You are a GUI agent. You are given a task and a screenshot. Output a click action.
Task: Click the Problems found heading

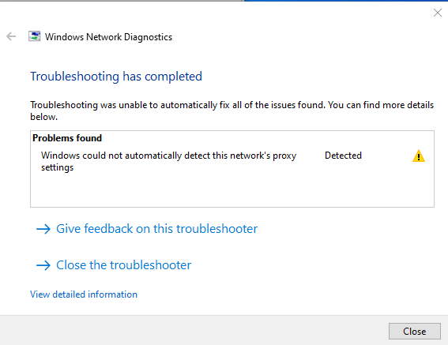click(x=67, y=138)
